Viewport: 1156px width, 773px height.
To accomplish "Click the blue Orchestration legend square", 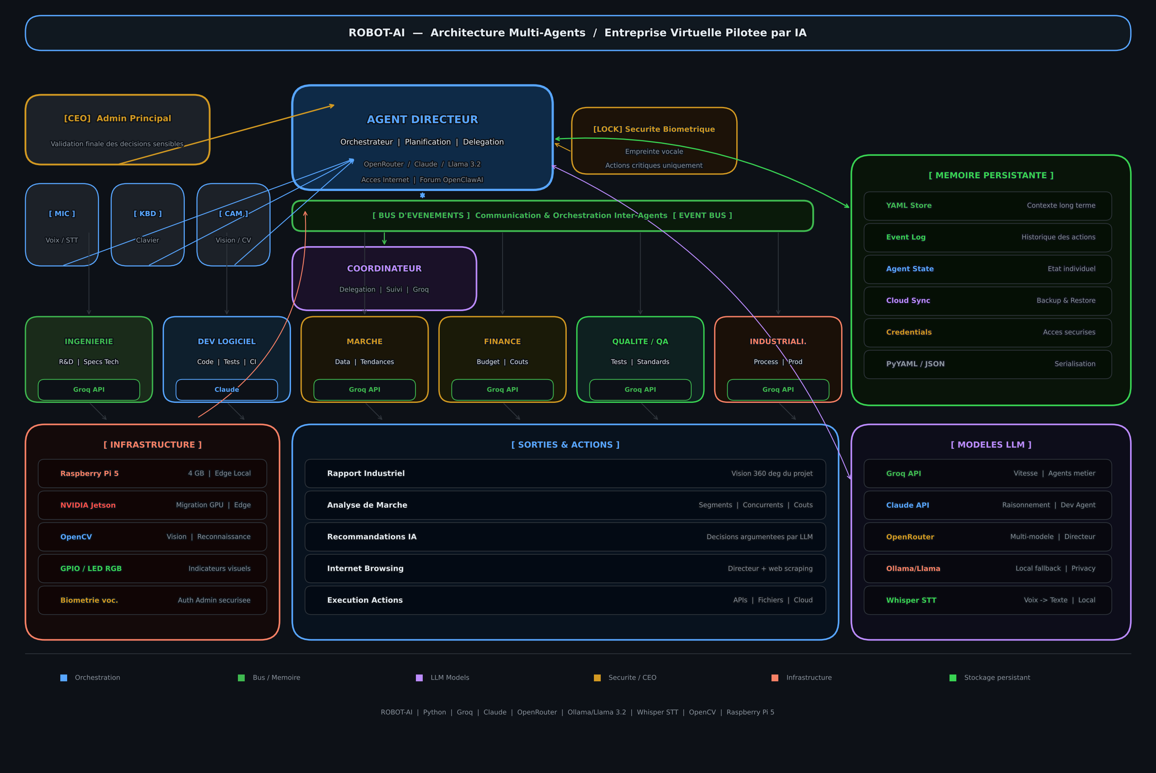I will click(x=64, y=678).
